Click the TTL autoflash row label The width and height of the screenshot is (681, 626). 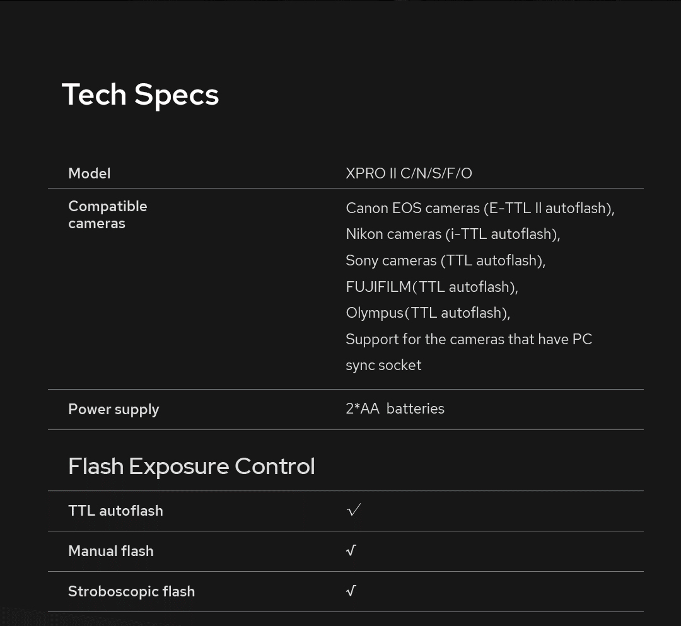115,511
